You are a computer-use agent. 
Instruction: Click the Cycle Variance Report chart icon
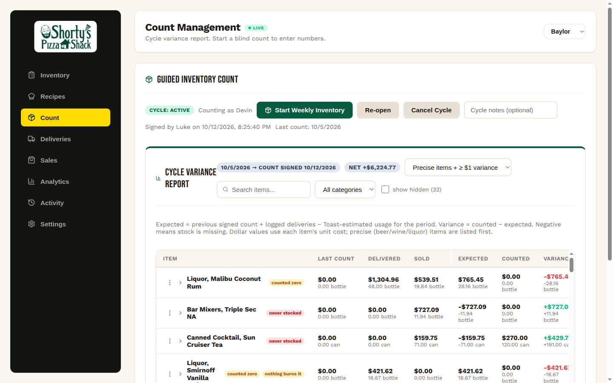coord(158,178)
